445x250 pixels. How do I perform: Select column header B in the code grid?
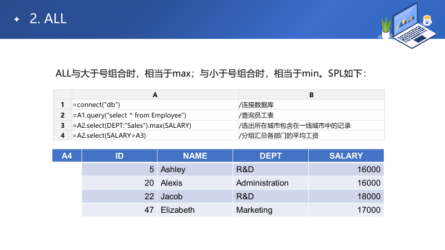[311, 95]
